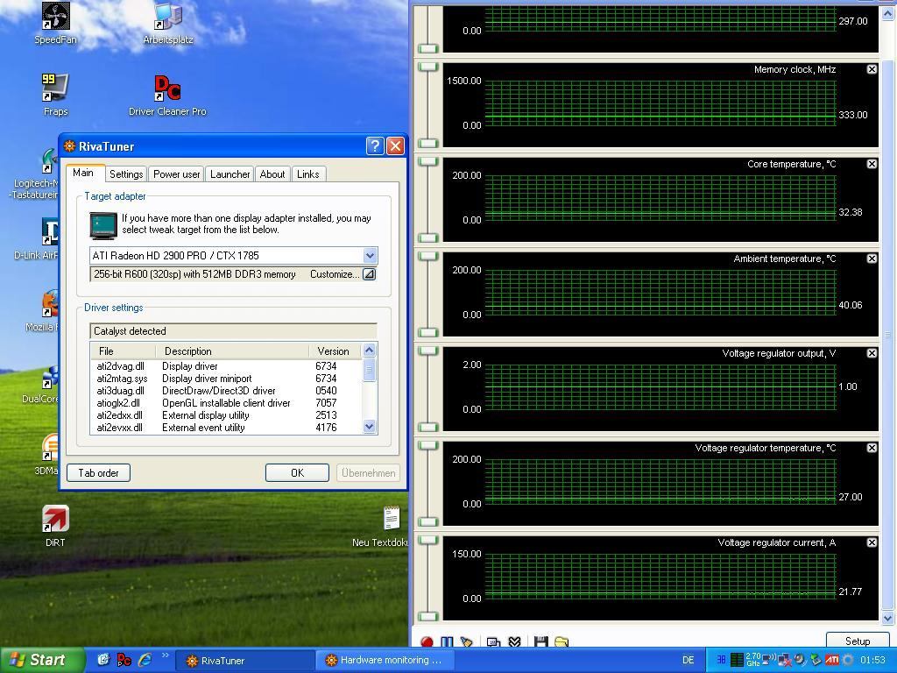Click the DE language indicator
Viewport: 897px width, 673px height.
[689, 660]
